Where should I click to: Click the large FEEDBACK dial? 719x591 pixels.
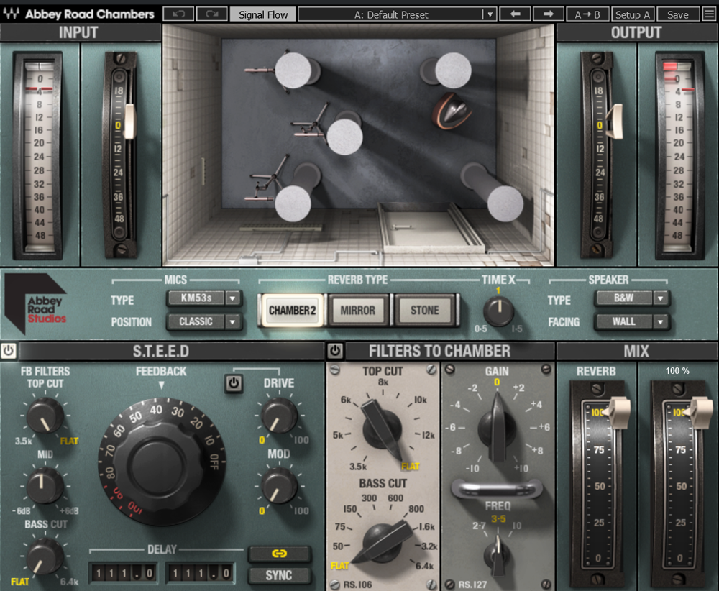point(161,462)
